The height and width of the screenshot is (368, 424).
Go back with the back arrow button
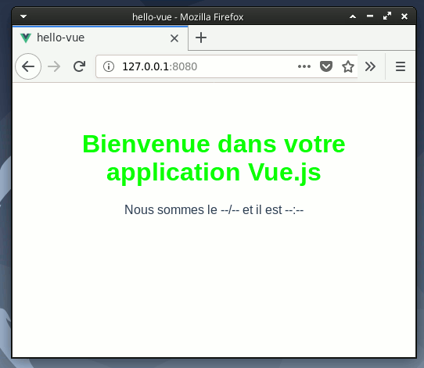pyautogui.click(x=28, y=66)
